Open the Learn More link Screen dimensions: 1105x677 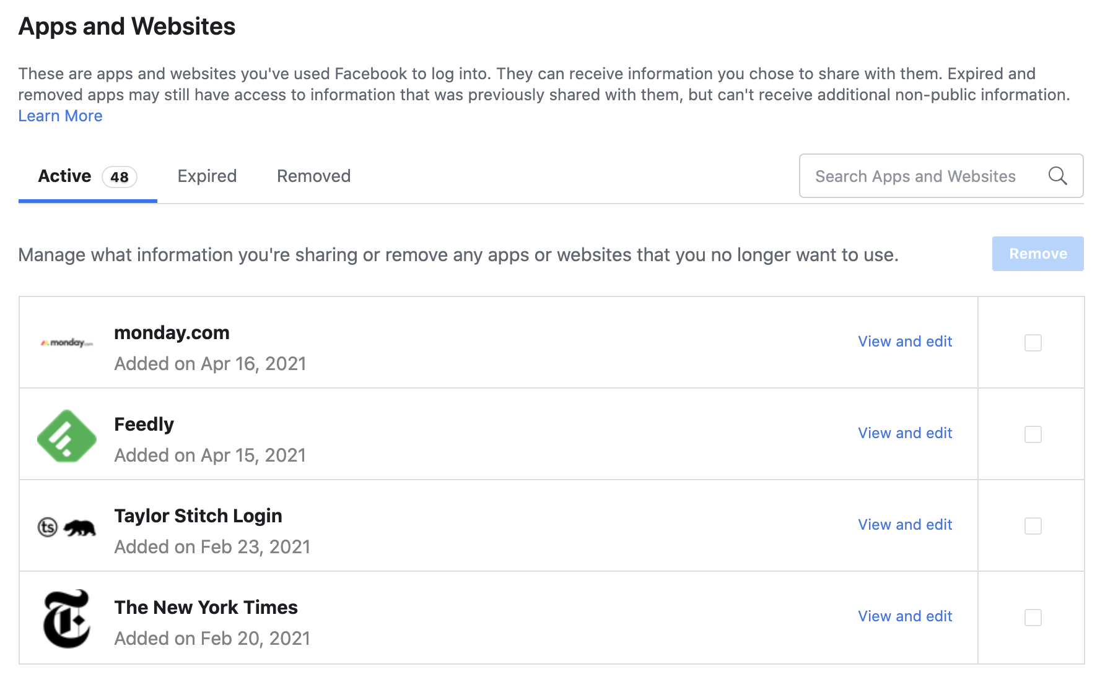coord(60,116)
